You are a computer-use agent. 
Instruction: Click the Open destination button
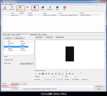pos(100,89)
